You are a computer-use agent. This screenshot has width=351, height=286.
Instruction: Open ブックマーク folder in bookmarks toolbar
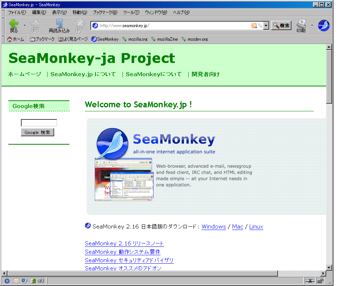pyautogui.click(x=42, y=39)
